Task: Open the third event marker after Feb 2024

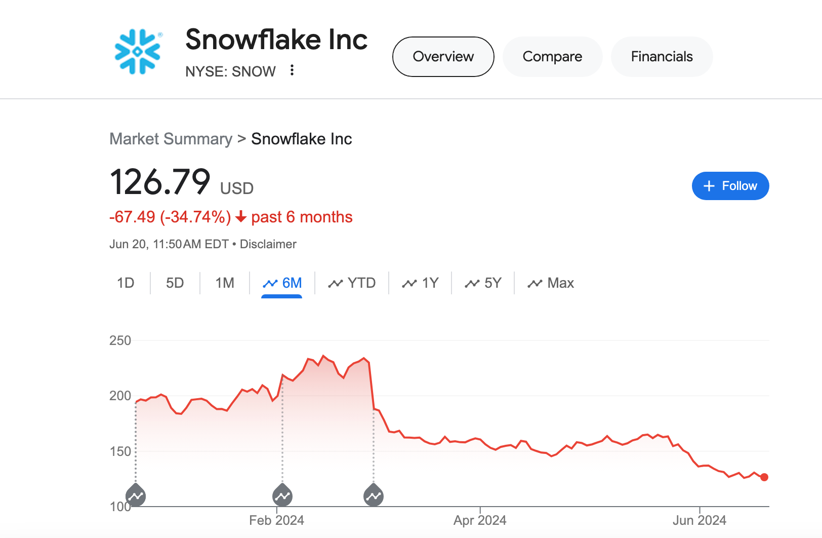Action: click(x=373, y=495)
